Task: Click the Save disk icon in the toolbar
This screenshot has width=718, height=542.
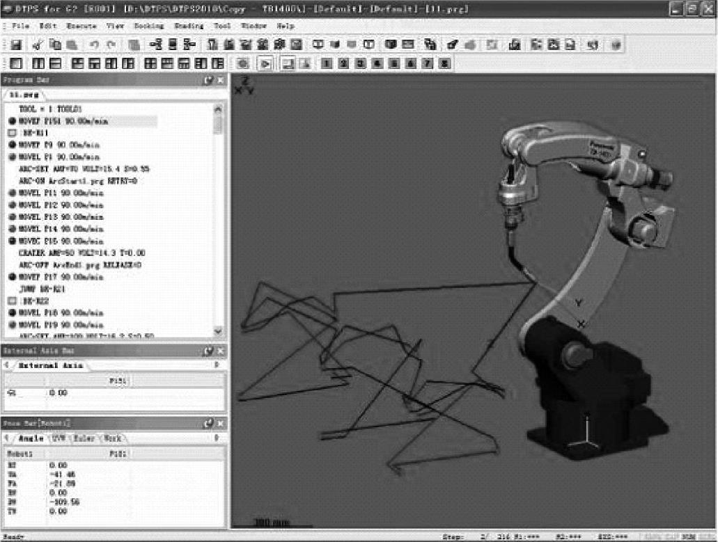Action: [16, 45]
